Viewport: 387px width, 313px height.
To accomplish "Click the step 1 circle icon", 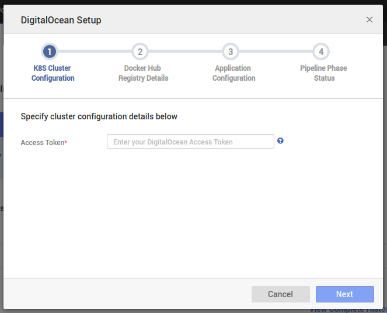I will click(50, 51).
